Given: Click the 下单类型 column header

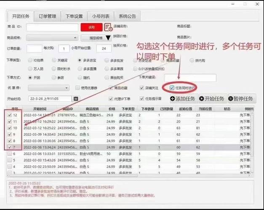Looking at the screenshot, I should 128,109.
